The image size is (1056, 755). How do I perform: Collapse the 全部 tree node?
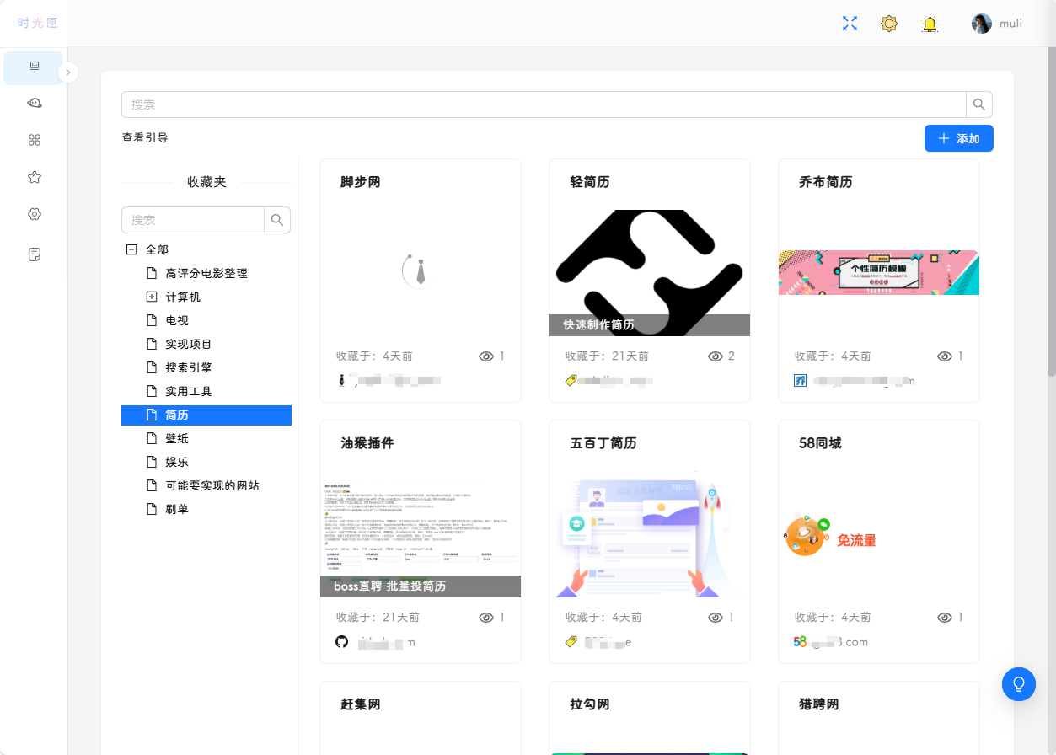[x=131, y=249]
